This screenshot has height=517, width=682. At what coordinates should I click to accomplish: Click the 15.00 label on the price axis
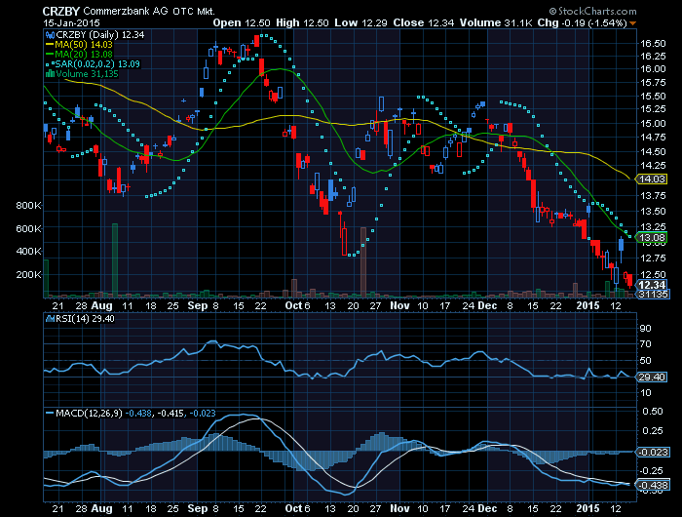tap(653, 124)
